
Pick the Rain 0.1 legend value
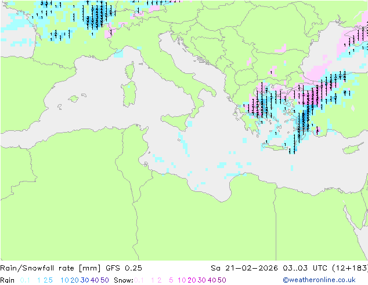click(x=25, y=280)
